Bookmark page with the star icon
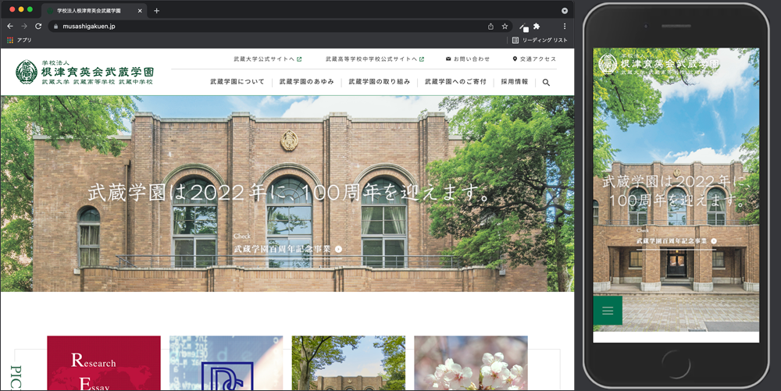 (x=505, y=27)
